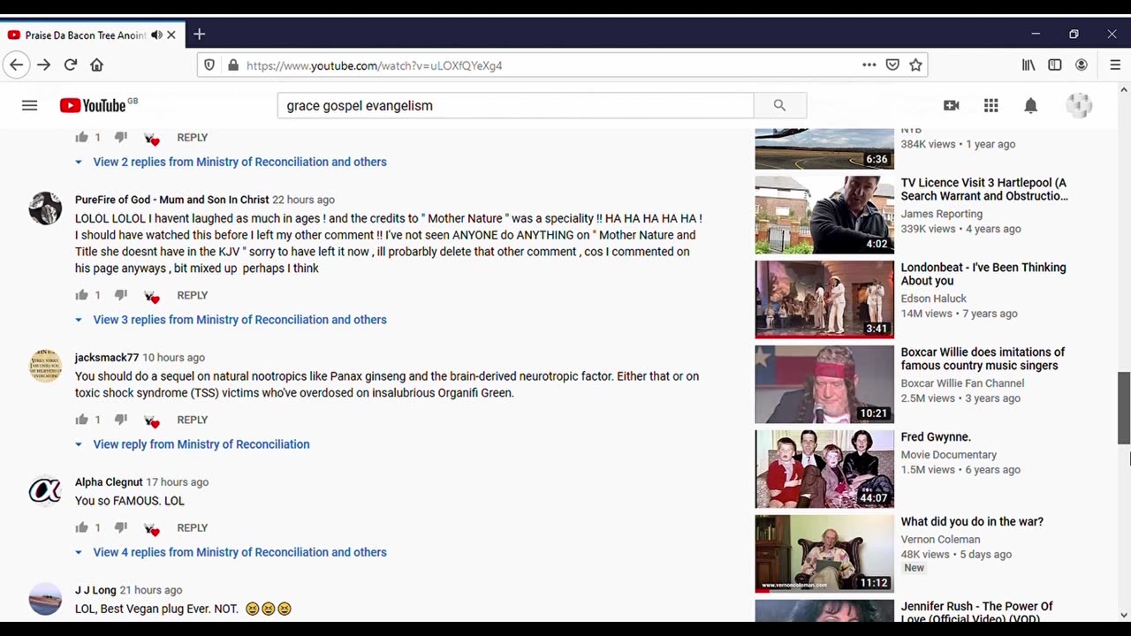Open the 6:36 video thumbnail

(824, 148)
